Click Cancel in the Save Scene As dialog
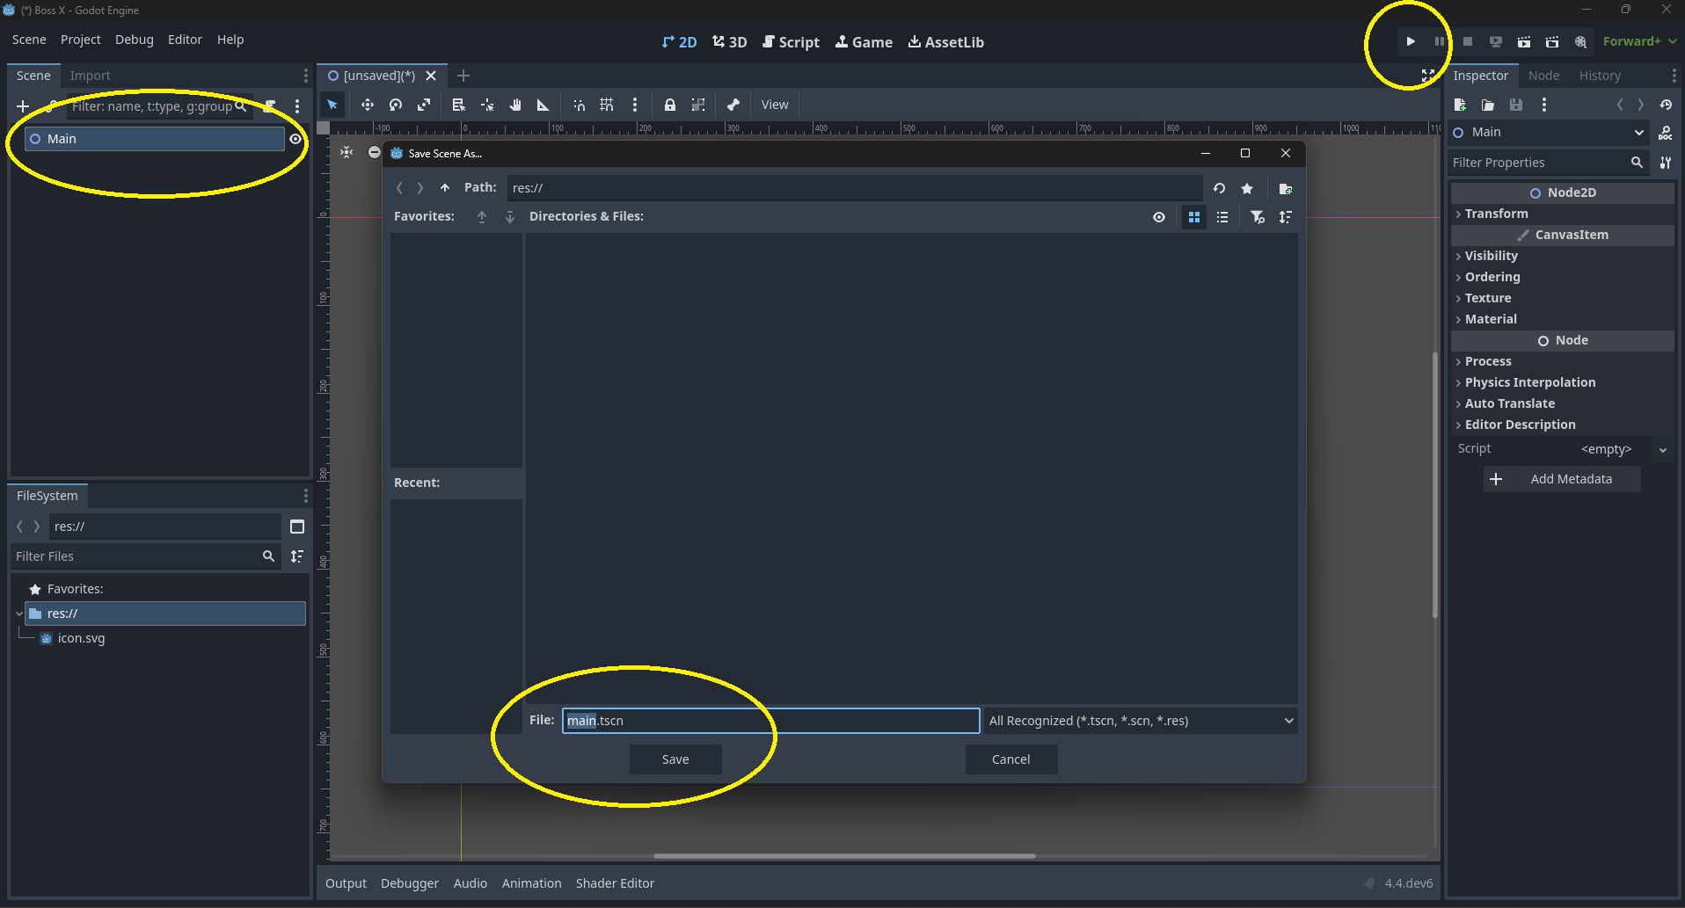The width and height of the screenshot is (1685, 908). [x=1010, y=759]
